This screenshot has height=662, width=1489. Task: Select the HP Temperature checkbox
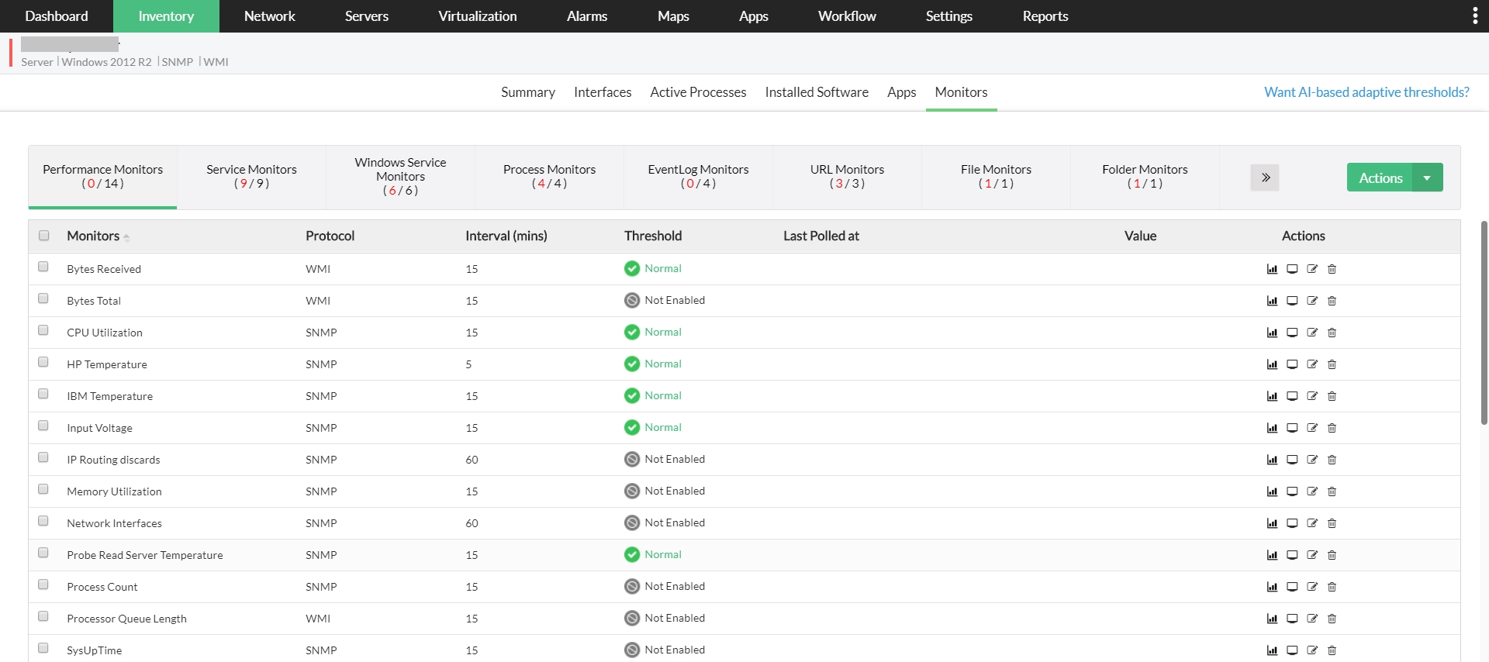[x=43, y=362]
